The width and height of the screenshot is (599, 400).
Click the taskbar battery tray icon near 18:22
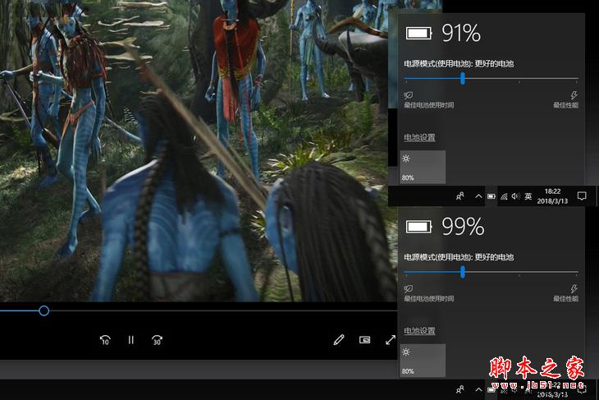(x=492, y=196)
